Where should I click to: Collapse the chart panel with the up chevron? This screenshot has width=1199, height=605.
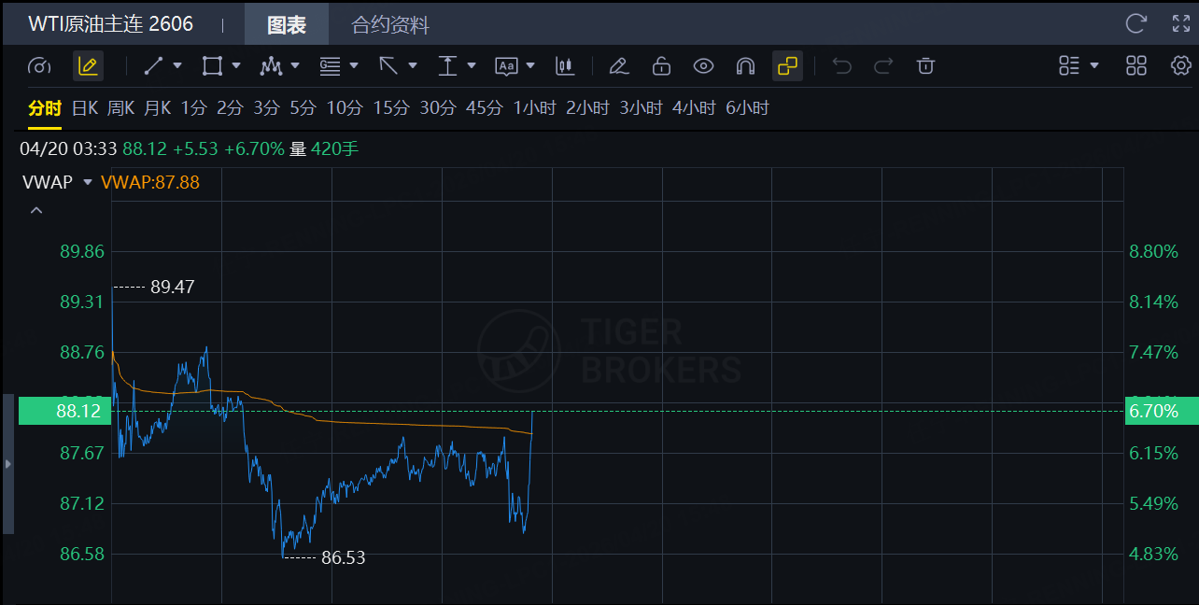click(x=36, y=211)
